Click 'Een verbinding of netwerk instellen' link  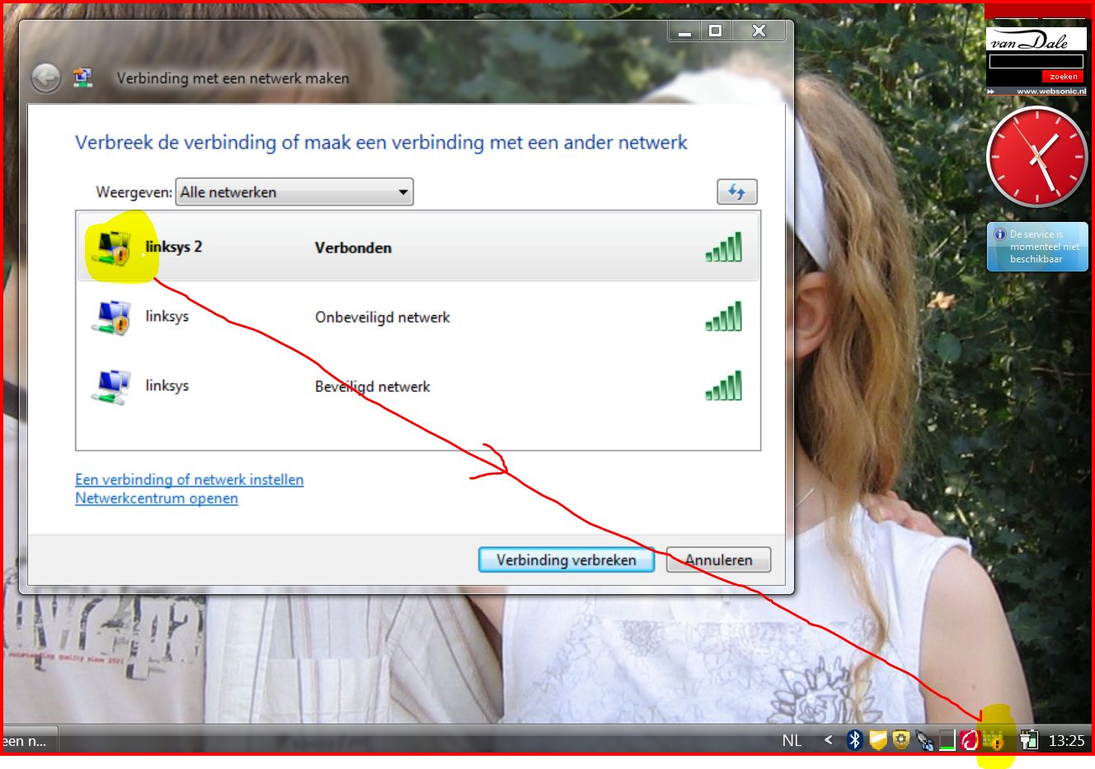pyautogui.click(x=189, y=479)
